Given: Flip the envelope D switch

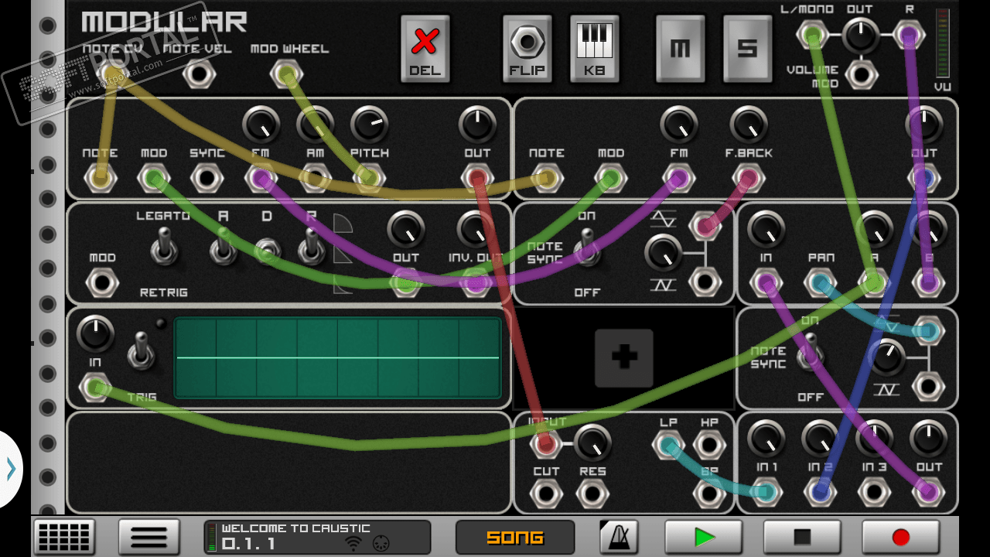Looking at the screenshot, I should 267,249.
